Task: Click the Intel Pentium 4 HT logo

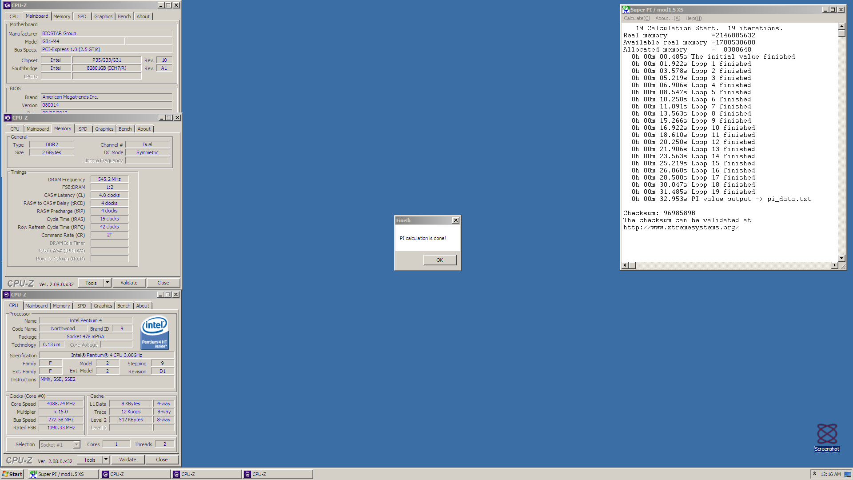Action: (155, 333)
